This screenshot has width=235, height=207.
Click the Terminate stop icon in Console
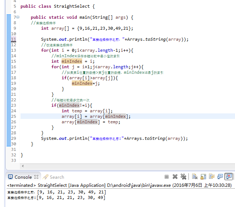166,177
